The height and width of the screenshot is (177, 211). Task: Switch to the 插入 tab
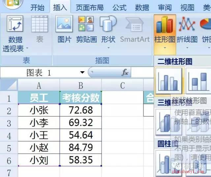coord(60,7)
